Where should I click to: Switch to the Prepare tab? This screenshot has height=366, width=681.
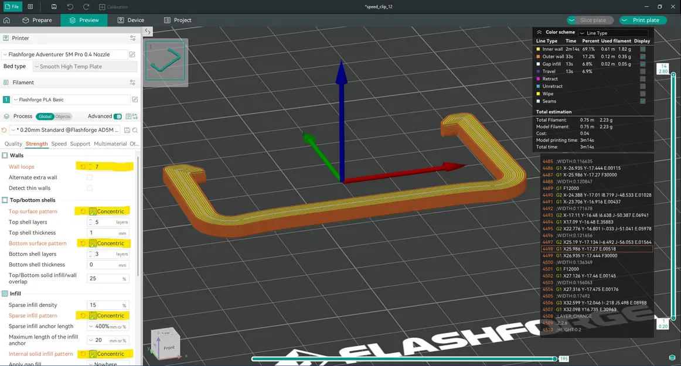tap(38, 20)
